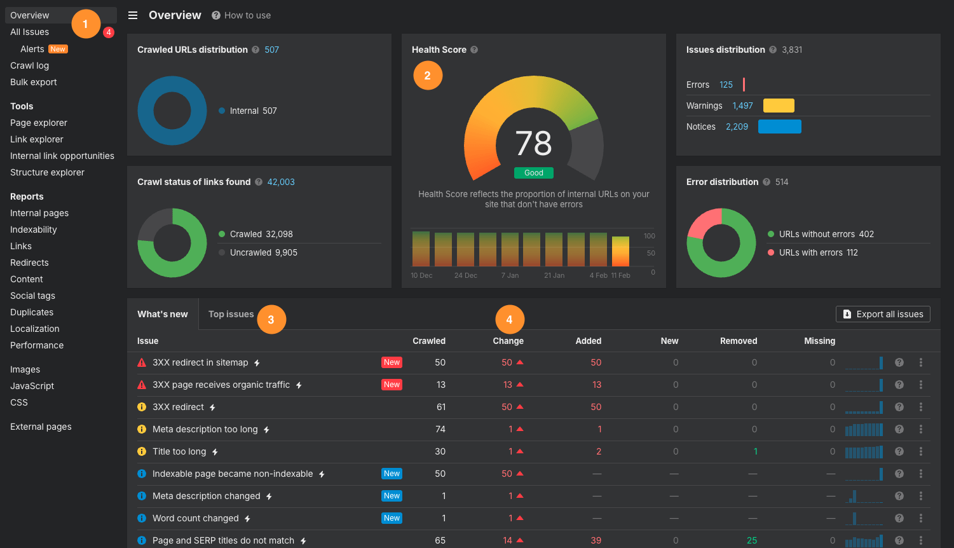Open the three-dot menu for "Word count changed"
954x548 pixels.
[921, 517]
